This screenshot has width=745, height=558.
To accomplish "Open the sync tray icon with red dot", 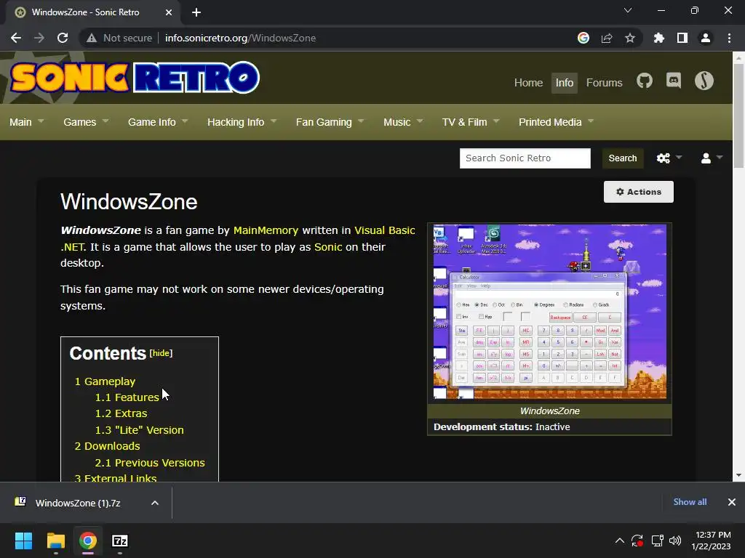I will click(x=637, y=541).
